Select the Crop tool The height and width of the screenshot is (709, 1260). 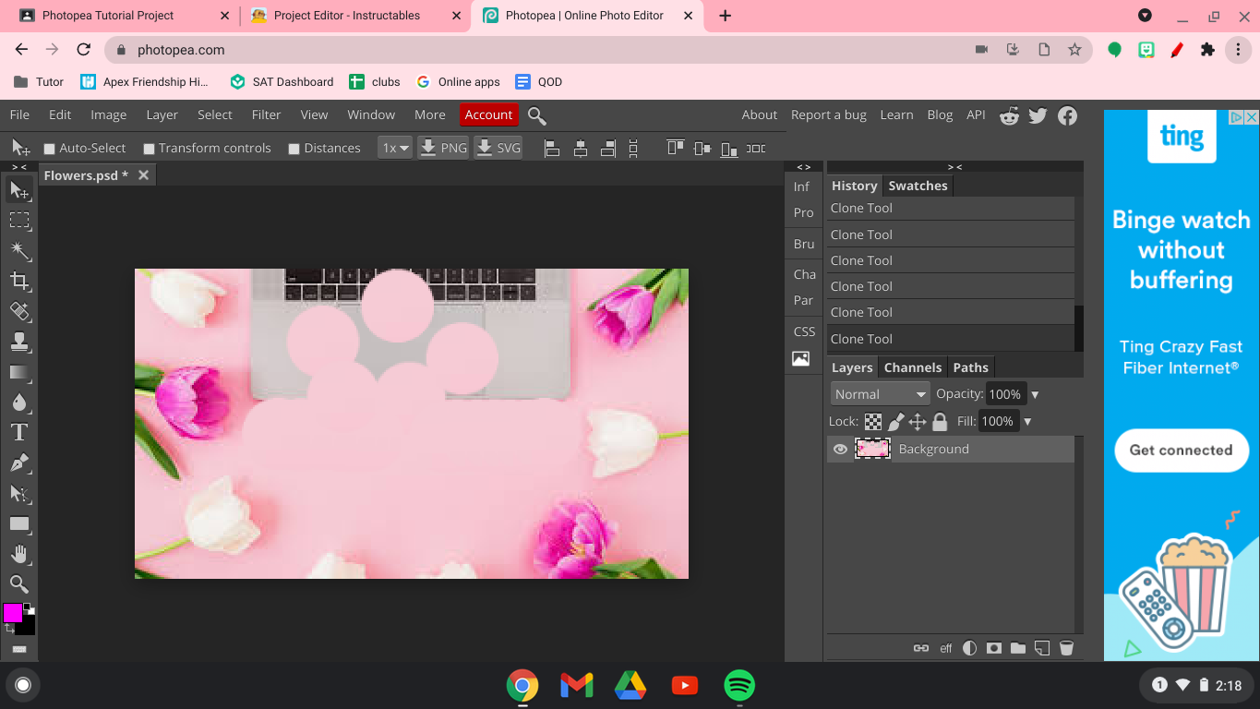coord(19,282)
